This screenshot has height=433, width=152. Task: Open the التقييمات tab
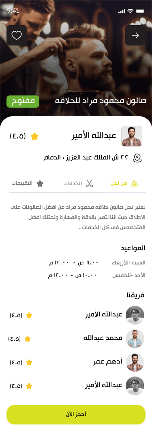point(28,184)
